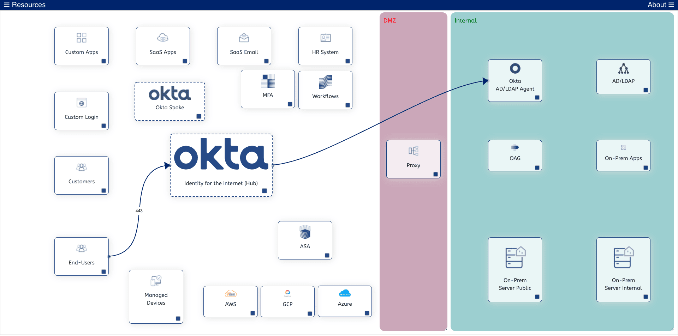Click the AD/LDAP directory tree icon
Screen dimensions: 678x336
(624, 68)
